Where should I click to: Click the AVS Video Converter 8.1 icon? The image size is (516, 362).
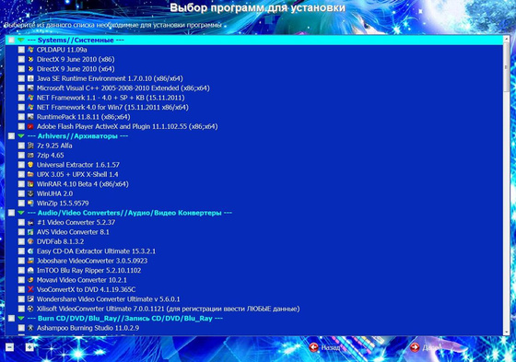click(x=30, y=232)
